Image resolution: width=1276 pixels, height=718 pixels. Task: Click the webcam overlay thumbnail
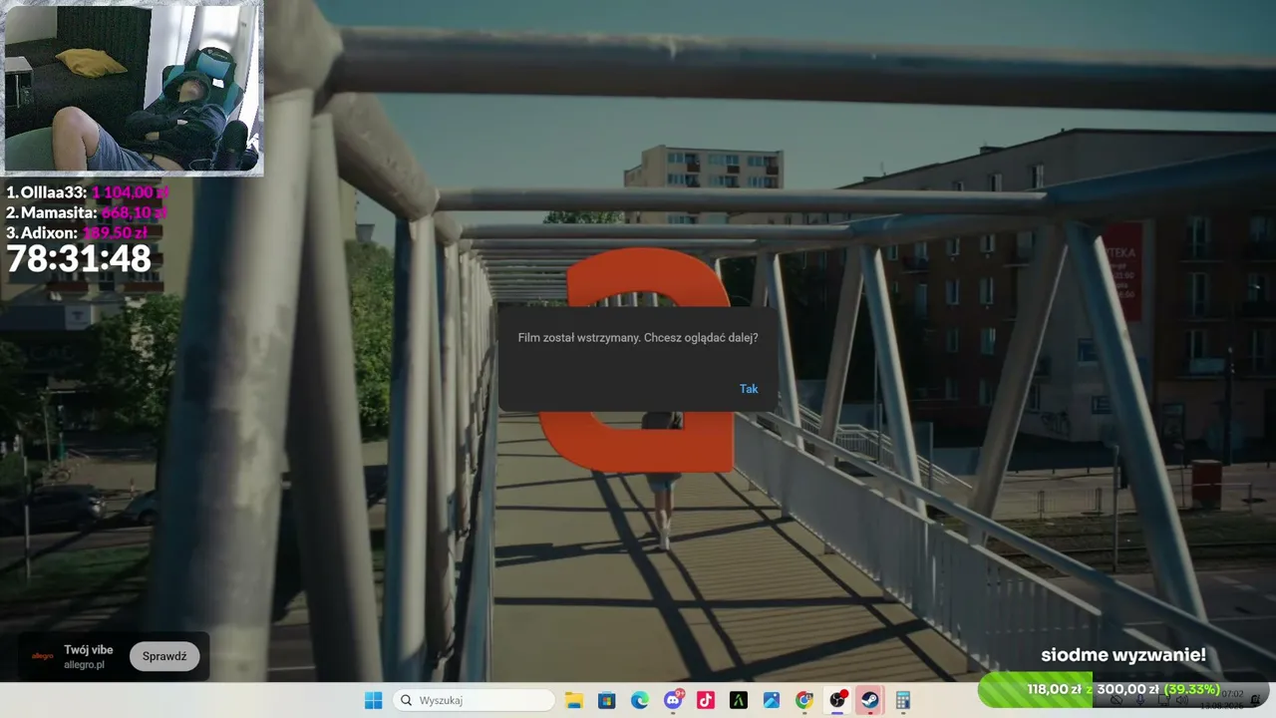(133, 88)
